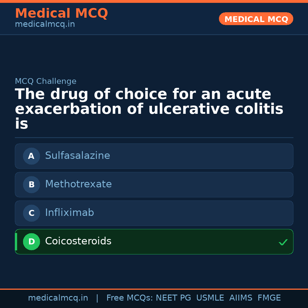Select the green D option badge
This screenshot has height=308, width=308.
click(x=31, y=242)
